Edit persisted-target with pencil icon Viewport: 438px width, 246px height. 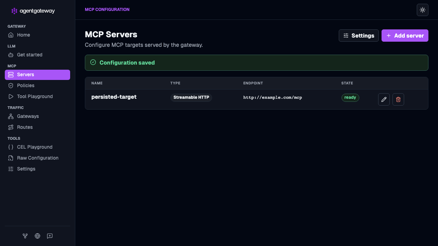pos(384,99)
